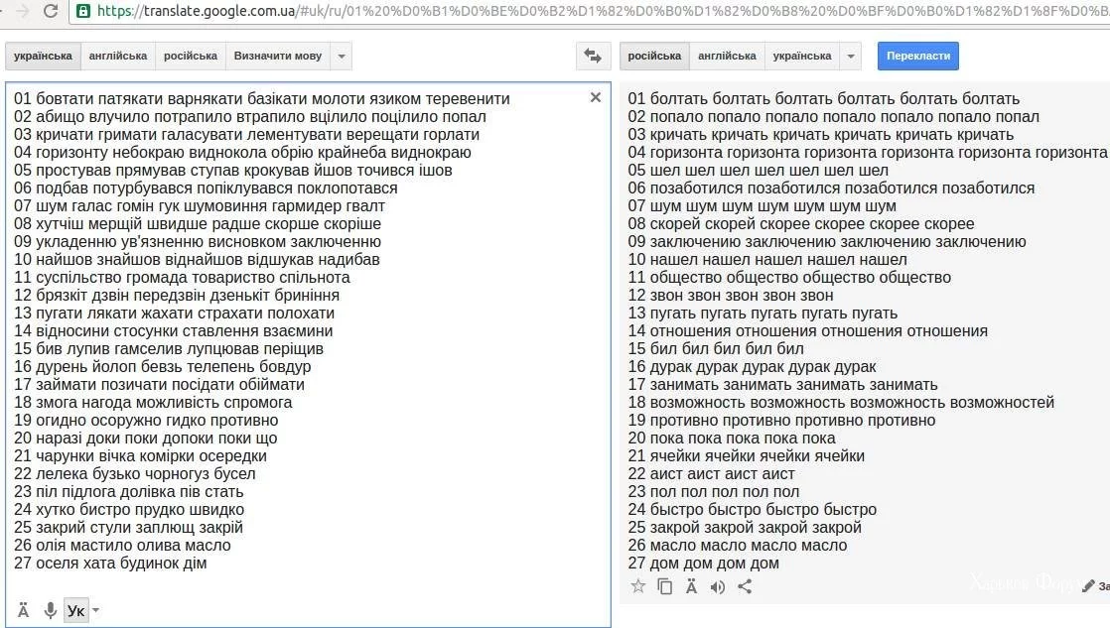Select українська as target language
This screenshot has width=1110, height=628.
(x=802, y=56)
